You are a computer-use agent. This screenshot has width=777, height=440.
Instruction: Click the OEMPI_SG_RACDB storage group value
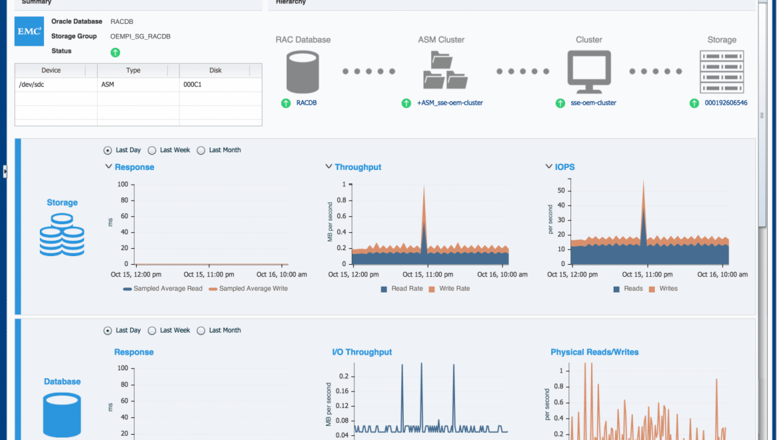(x=140, y=37)
